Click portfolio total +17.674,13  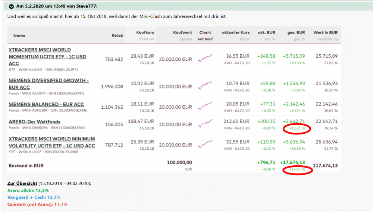(x=292, y=162)
